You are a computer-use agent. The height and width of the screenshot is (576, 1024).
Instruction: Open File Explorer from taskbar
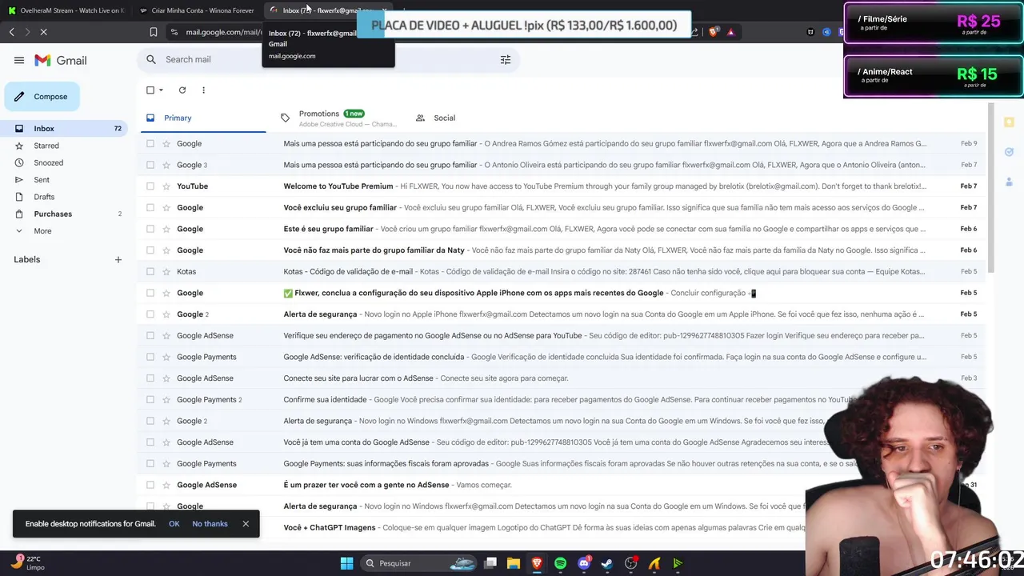[514, 563]
